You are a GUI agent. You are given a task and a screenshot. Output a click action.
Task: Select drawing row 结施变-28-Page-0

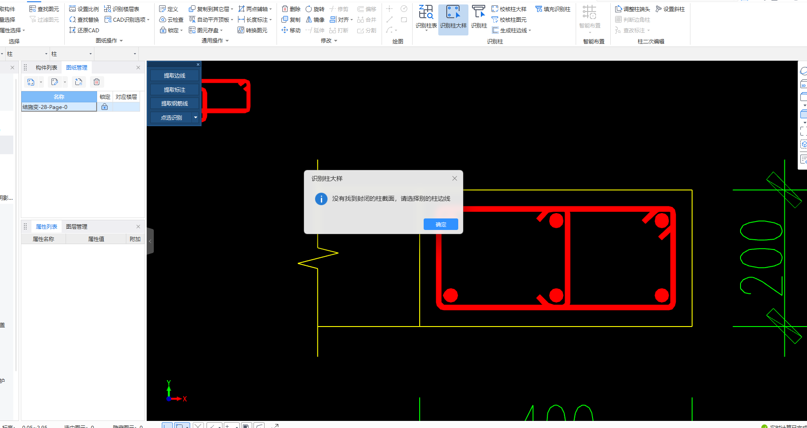pos(59,107)
